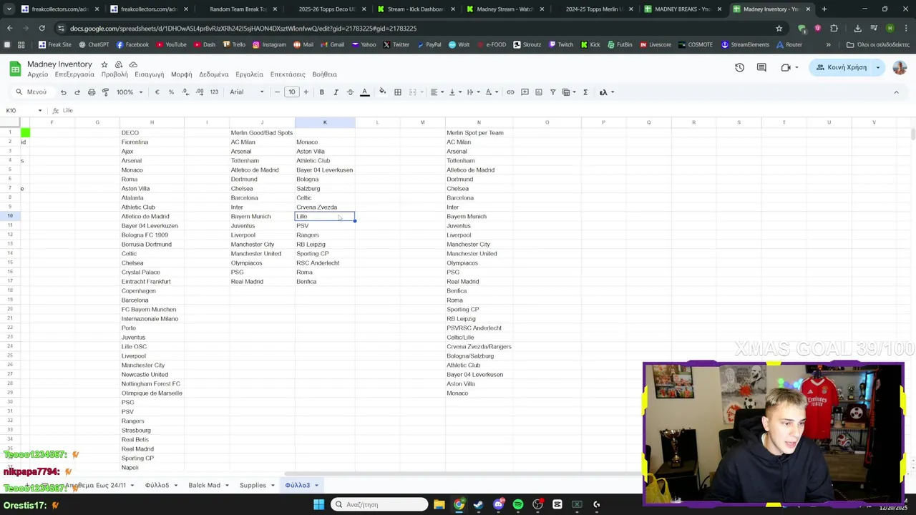This screenshot has width=916, height=515.
Task: Open the Arial font dropdown
Action: (247, 92)
